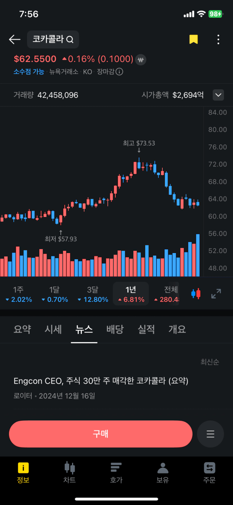The height and width of the screenshot is (505, 233).
Task: Toggle the won currency icon
Action: click(141, 59)
